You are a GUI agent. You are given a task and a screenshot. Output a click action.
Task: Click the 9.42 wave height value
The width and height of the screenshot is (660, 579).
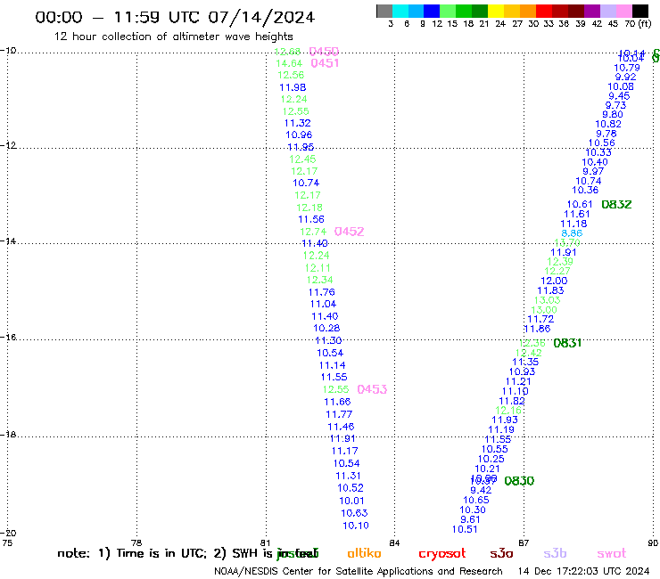tap(481, 490)
